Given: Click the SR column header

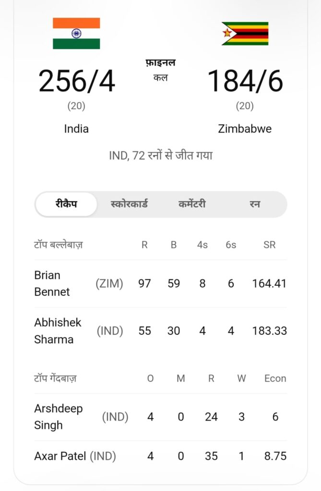Looking at the screenshot, I should 270,245.
